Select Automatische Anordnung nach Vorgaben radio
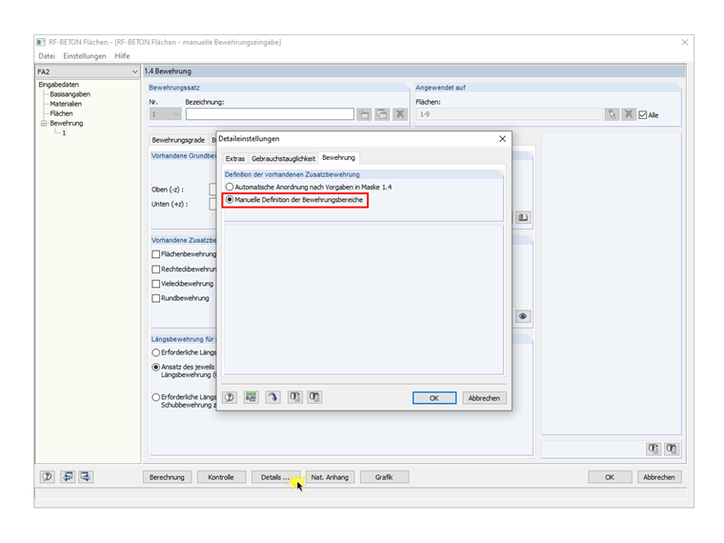The image size is (724, 543). (x=230, y=187)
